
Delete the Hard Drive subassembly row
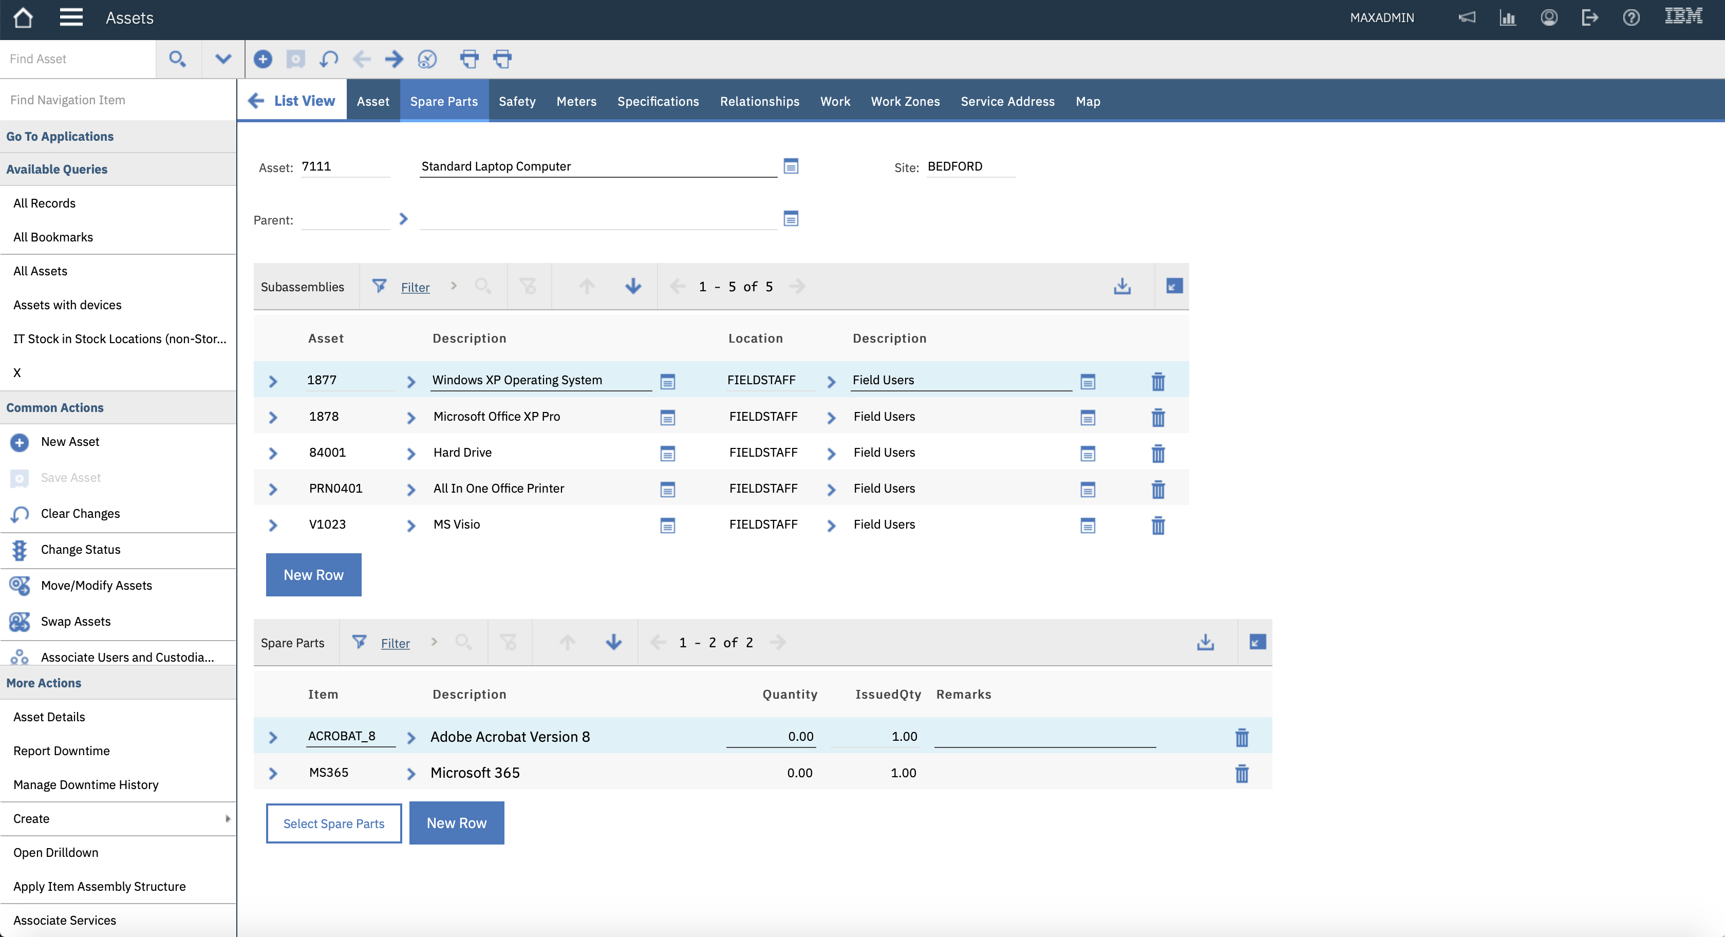coord(1158,454)
